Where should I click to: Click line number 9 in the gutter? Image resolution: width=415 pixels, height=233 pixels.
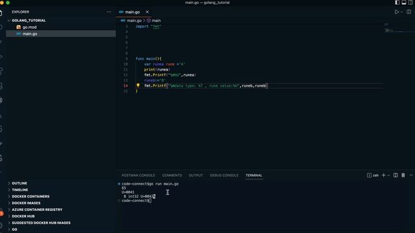point(126,59)
